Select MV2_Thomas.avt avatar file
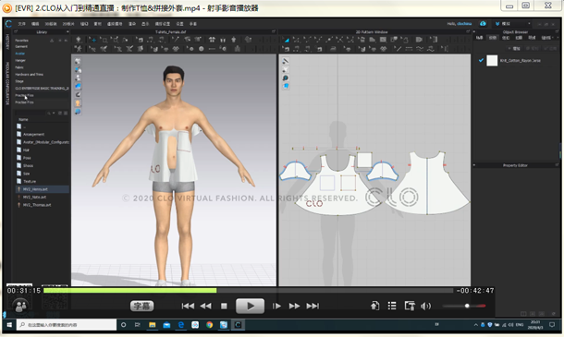The image size is (564, 337). pos(37,205)
